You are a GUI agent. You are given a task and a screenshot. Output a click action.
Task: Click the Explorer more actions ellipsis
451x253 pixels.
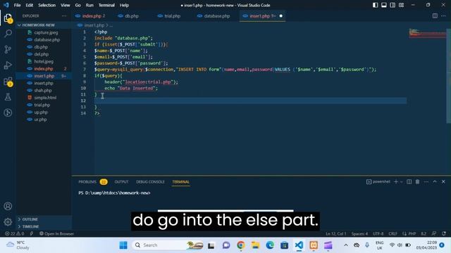(64, 16)
